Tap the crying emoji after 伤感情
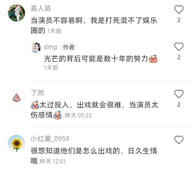Viewport: 192px width, 170px height. pos(57,115)
